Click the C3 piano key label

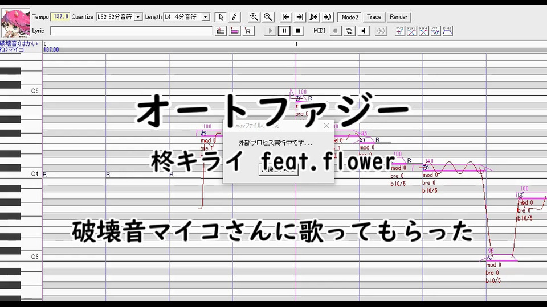pyautogui.click(x=35, y=256)
